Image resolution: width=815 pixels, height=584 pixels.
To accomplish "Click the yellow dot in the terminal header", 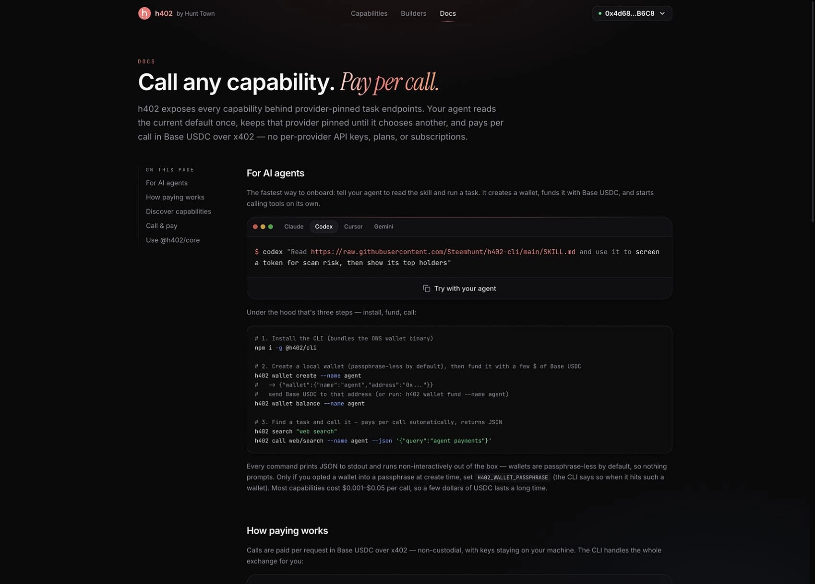I will (263, 227).
